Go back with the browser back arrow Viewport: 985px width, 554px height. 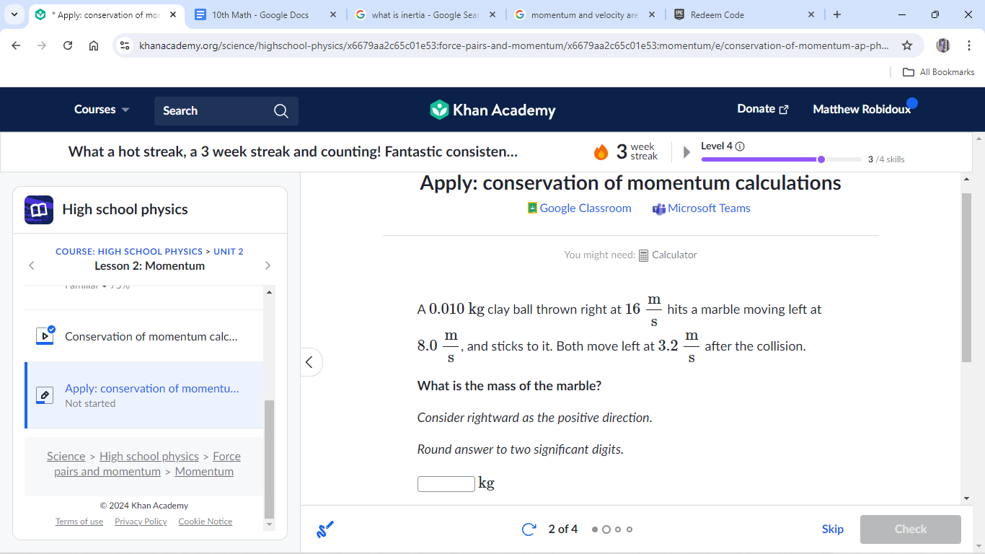[16, 45]
